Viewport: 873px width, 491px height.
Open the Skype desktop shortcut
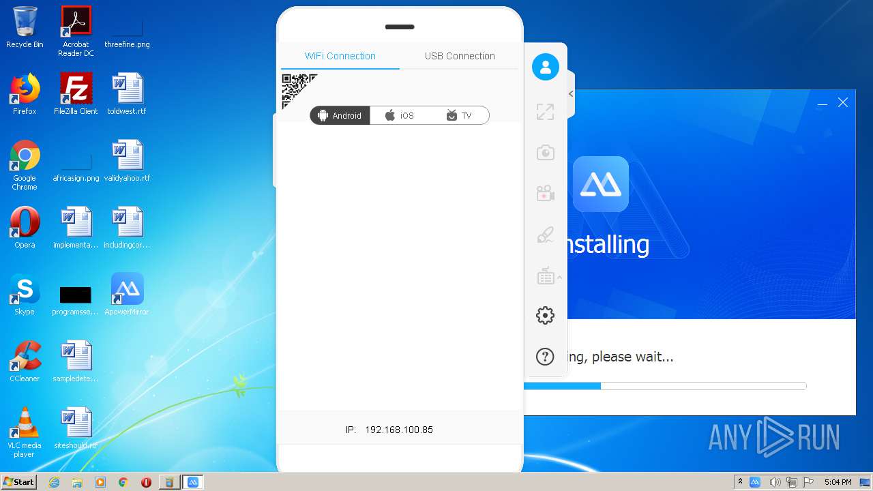click(x=25, y=295)
